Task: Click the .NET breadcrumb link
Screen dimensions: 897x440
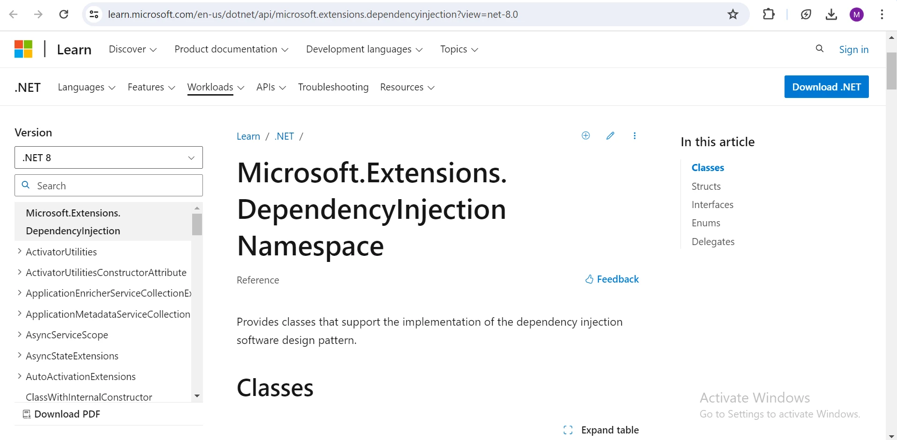Action: point(284,136)
